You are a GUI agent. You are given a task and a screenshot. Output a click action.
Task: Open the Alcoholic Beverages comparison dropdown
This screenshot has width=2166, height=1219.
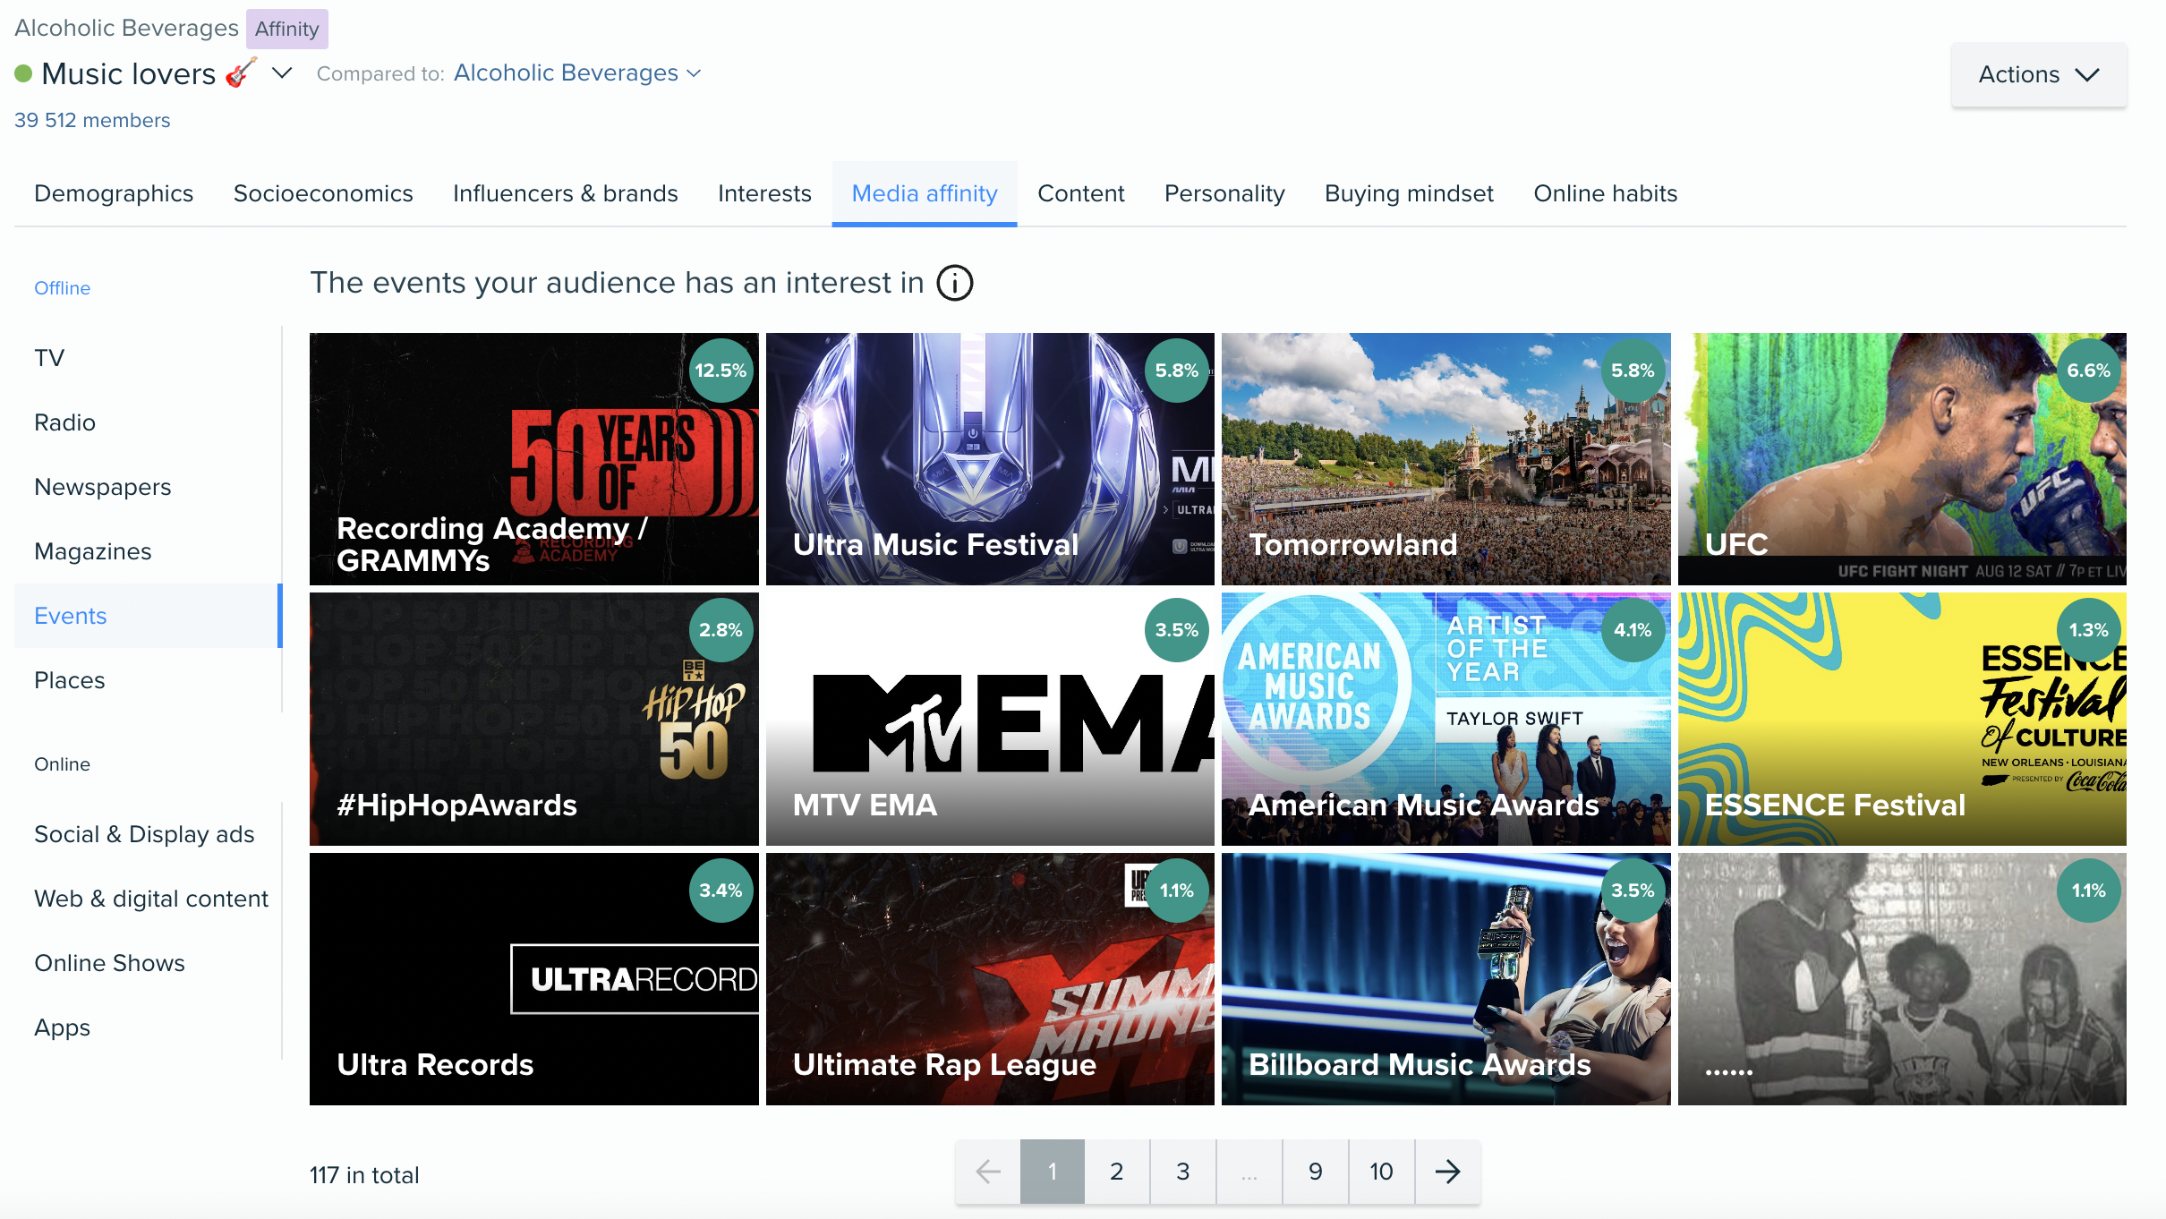[577, 72]
